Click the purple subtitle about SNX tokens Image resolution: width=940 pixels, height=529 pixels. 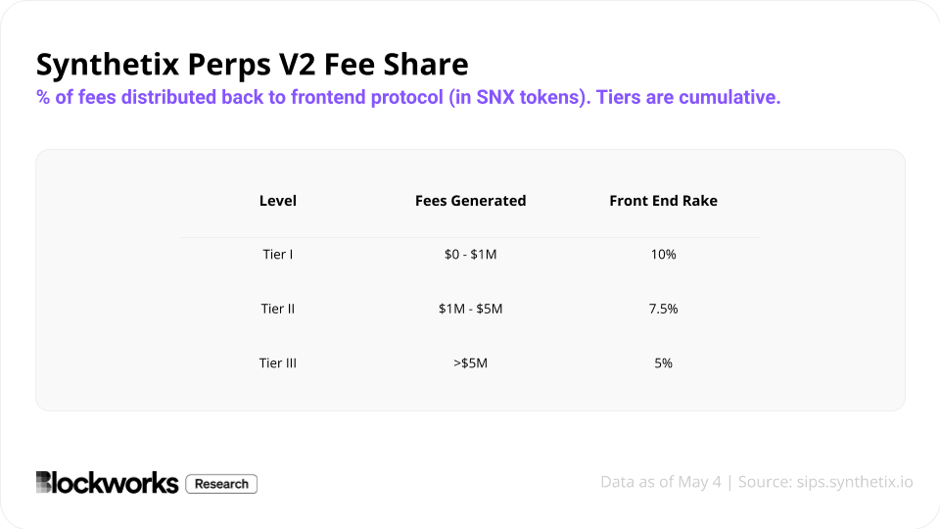click(408, 97)
